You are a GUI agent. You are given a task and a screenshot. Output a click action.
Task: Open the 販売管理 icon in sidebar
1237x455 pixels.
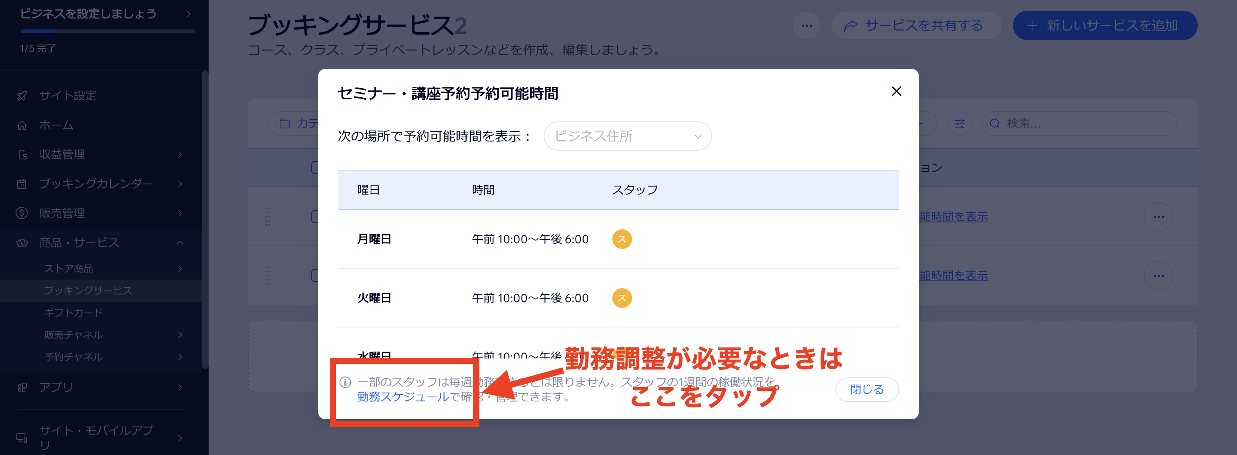[x=22, y=213]
